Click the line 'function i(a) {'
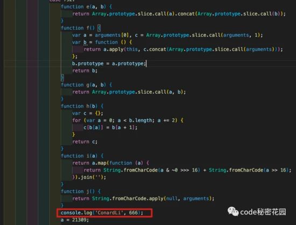This screenshot has width=296, height=225. pyautogui.click(x=82, y=156)
